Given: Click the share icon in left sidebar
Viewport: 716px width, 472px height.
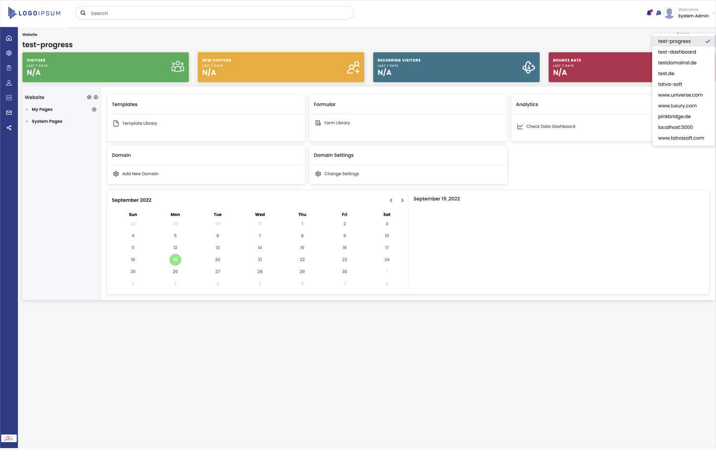Looking at the screenshot, I should [x=9, y=128].
